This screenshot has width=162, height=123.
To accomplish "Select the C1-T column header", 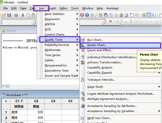I will click(19, 101).
